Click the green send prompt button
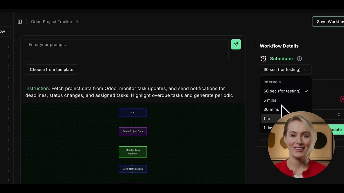 click(x=236, y=44)
